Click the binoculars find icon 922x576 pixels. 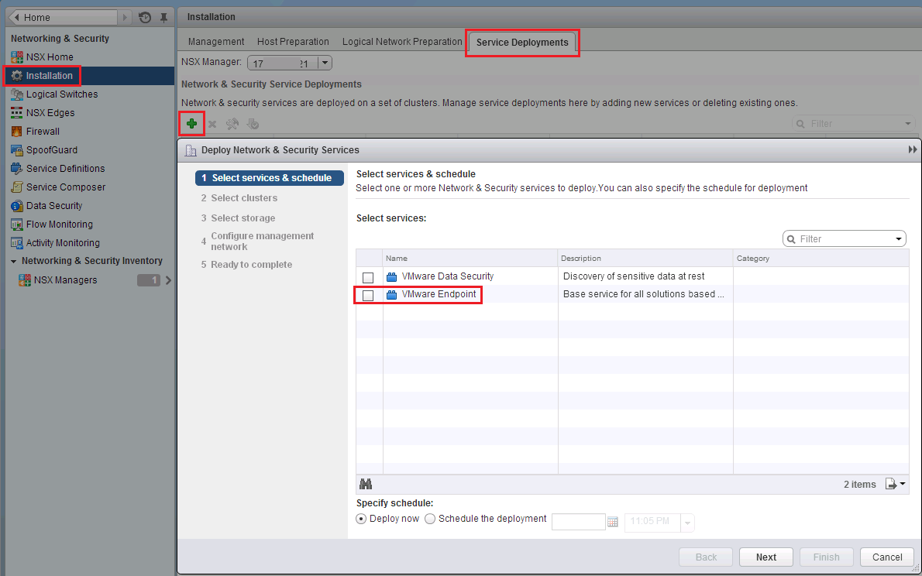366,485
